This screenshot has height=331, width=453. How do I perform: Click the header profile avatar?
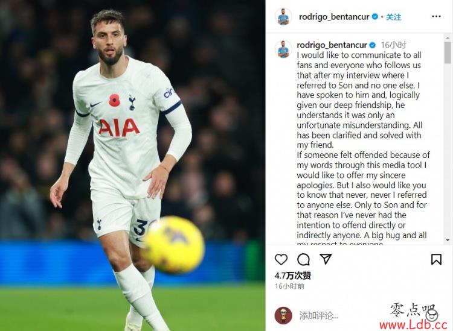[283, 17]
